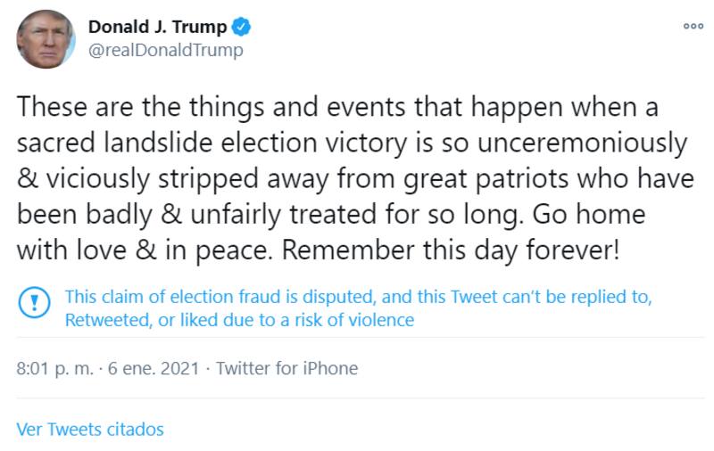
Task: Open the Donald J. Trump display name
Action: pyautogui.click(x=156, y=28)
